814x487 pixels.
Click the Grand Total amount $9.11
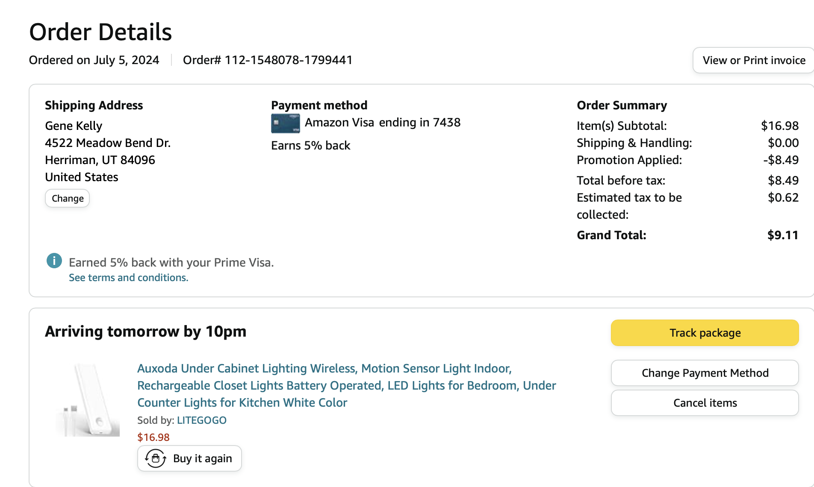click(783, 235)
